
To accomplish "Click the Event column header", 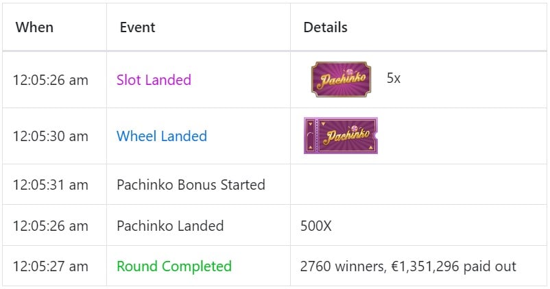I will click(137, 27).
